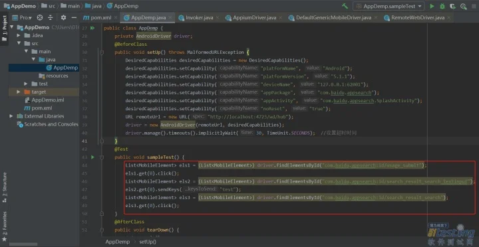Close the AppiumDriver.java tab
This screenshot has height=247, width=479.
click(281, 18)
